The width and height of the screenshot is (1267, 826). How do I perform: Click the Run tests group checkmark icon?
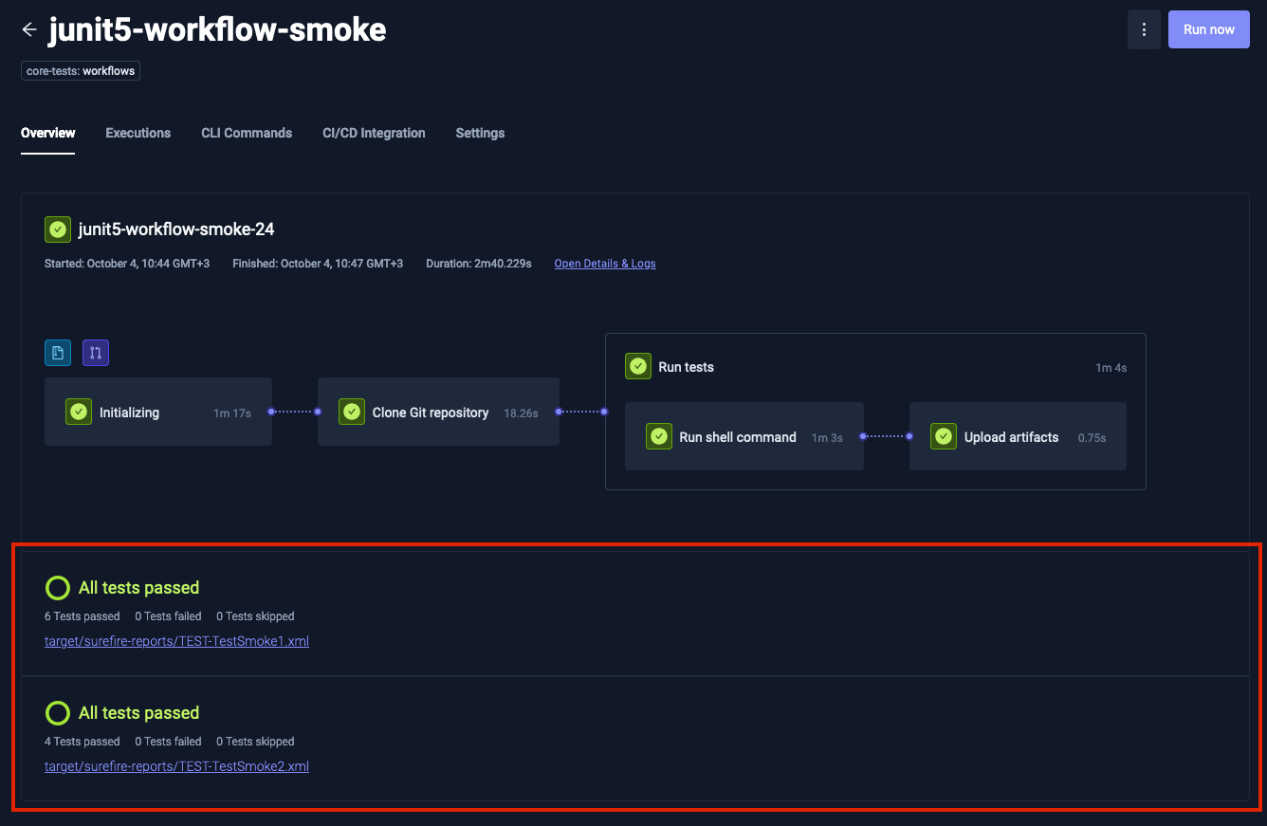[x=638, y=367]
